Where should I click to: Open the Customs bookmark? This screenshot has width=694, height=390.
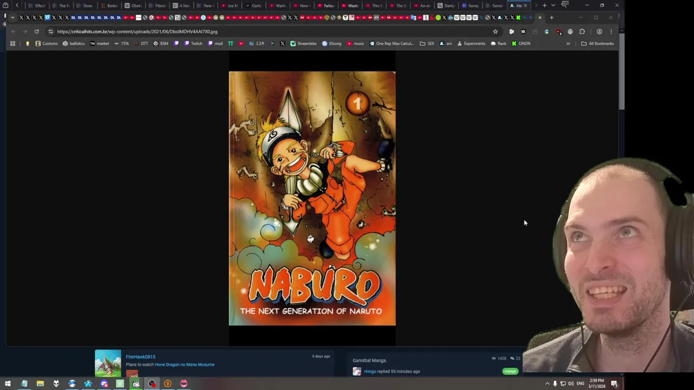click(x=46, y=43)
